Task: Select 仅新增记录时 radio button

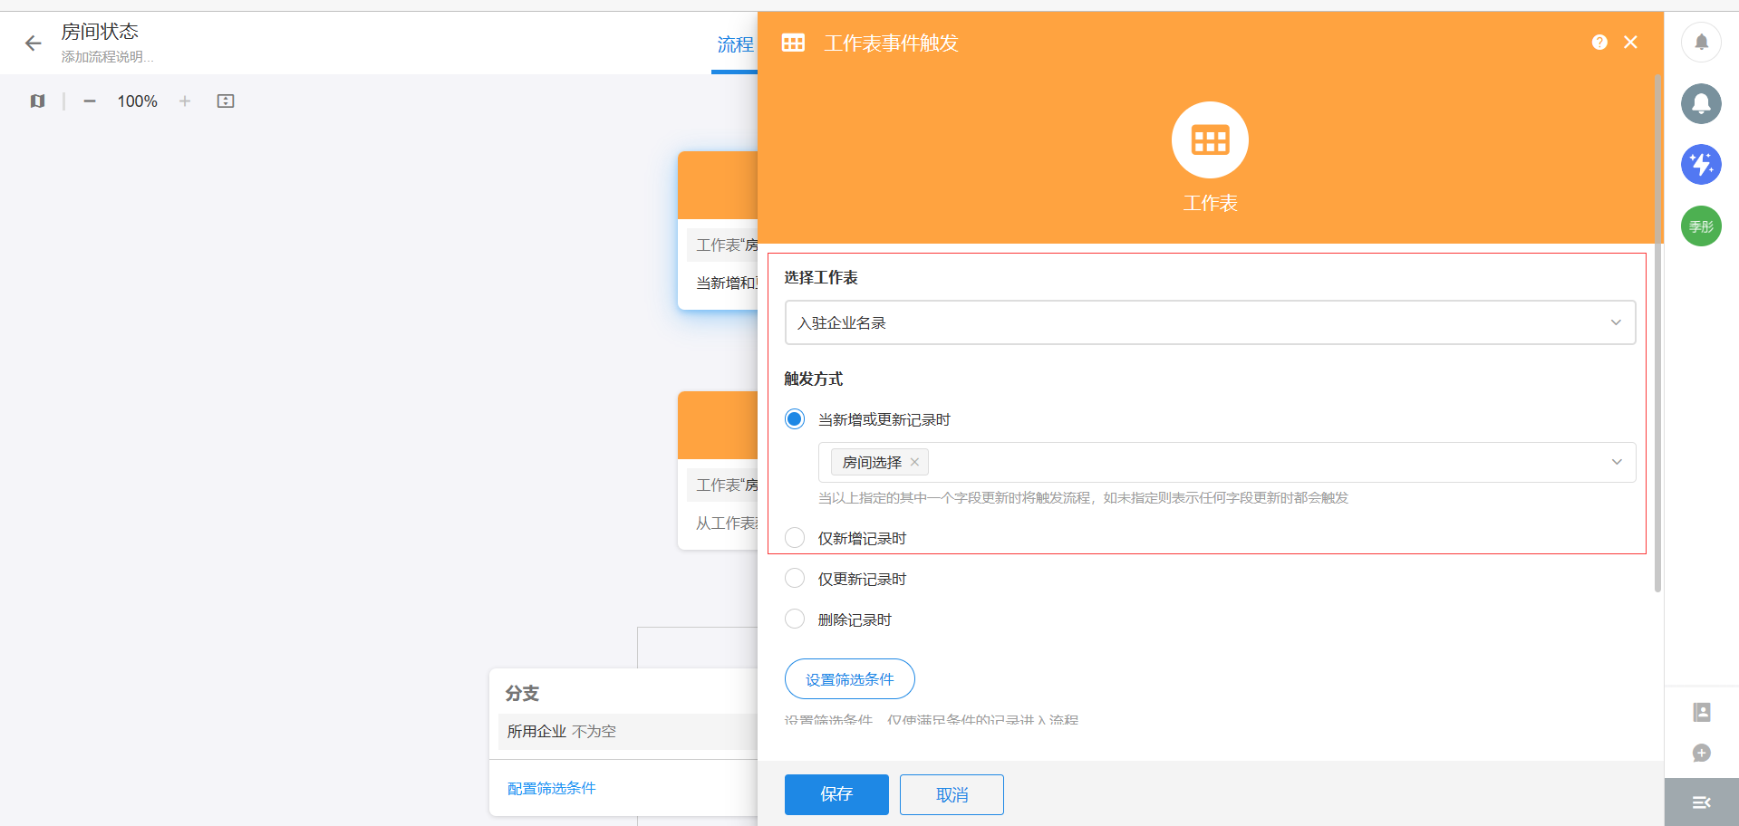Action: [x=795, y=538]
